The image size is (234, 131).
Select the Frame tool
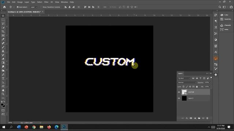point(3,35)
